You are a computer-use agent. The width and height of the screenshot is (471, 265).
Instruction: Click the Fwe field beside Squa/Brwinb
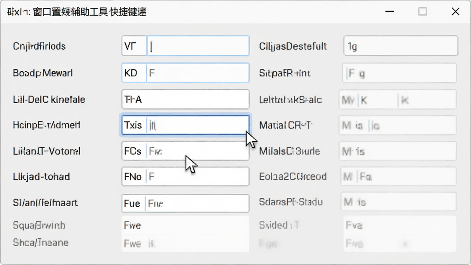[x=185, y=225]
